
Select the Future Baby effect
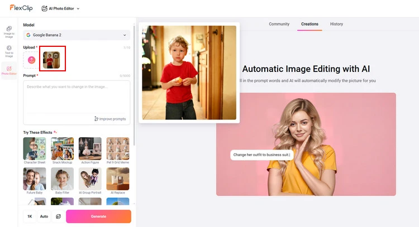(x=35, y=181)
